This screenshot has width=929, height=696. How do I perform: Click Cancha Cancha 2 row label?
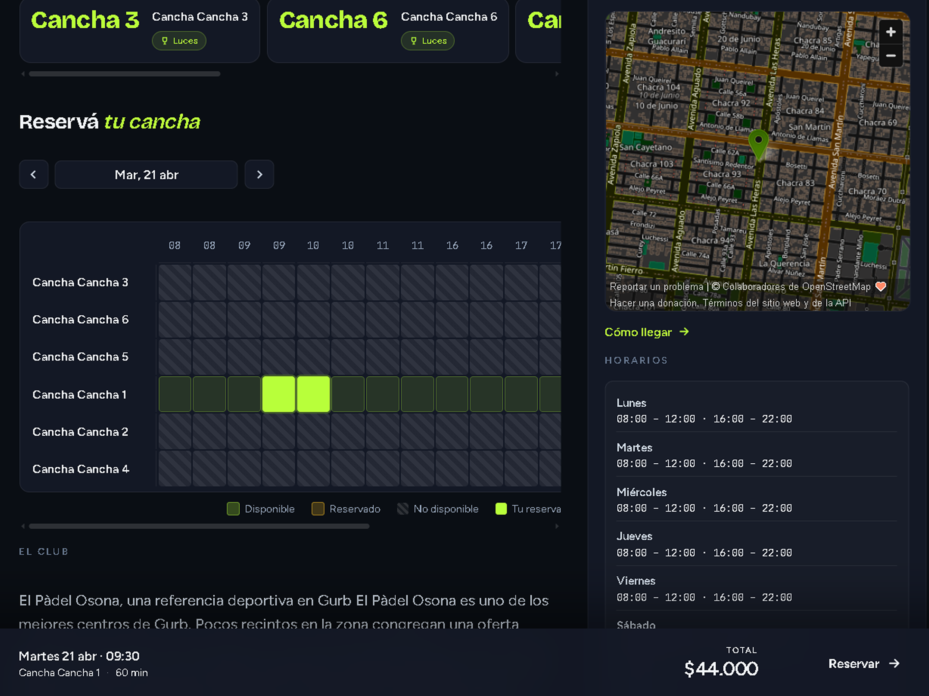pos(80,432)
